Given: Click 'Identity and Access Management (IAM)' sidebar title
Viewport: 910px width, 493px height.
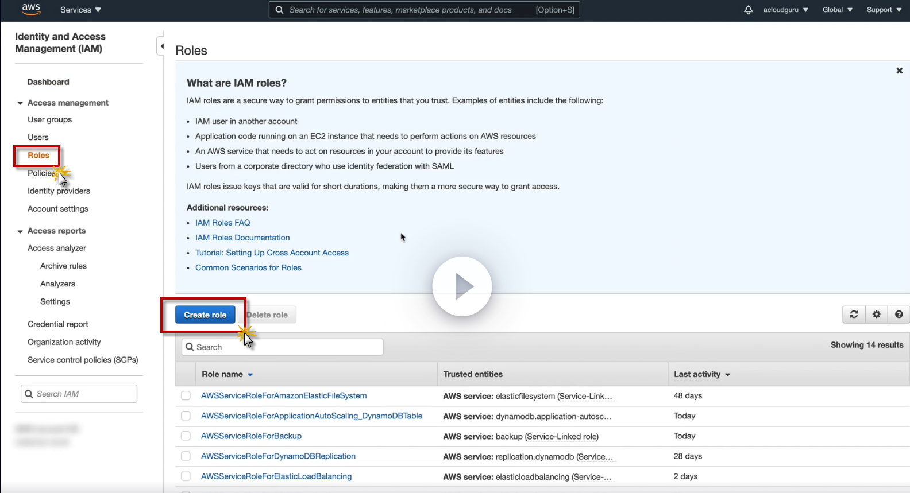Looking at the screenshot, I should pyautogui.click(x=60, y=42).
